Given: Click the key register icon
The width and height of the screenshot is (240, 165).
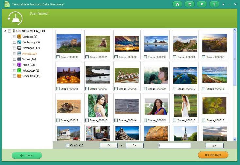Looking at the screenshot, I should (202, 4).
